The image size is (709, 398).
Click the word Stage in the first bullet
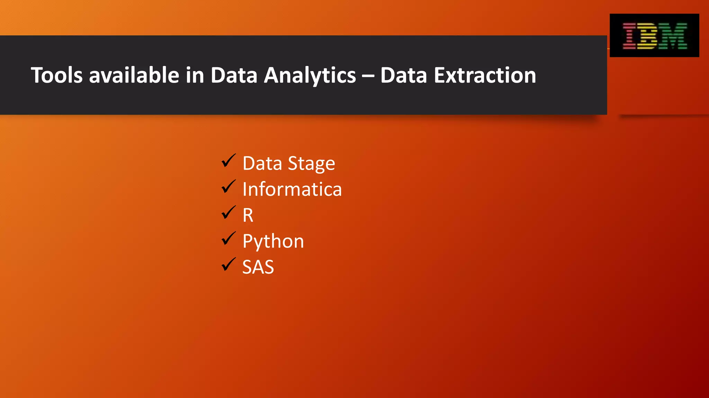(x=311, y=164)
